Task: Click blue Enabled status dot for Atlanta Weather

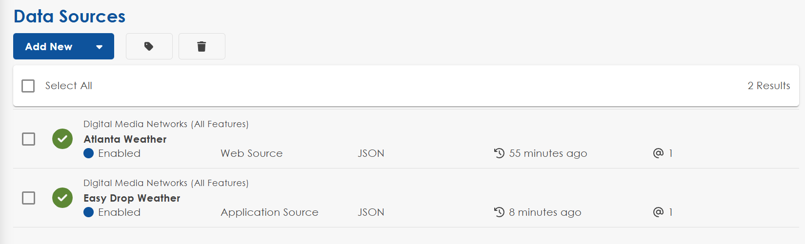Action: pyautogui.click(x=88, y=153)
